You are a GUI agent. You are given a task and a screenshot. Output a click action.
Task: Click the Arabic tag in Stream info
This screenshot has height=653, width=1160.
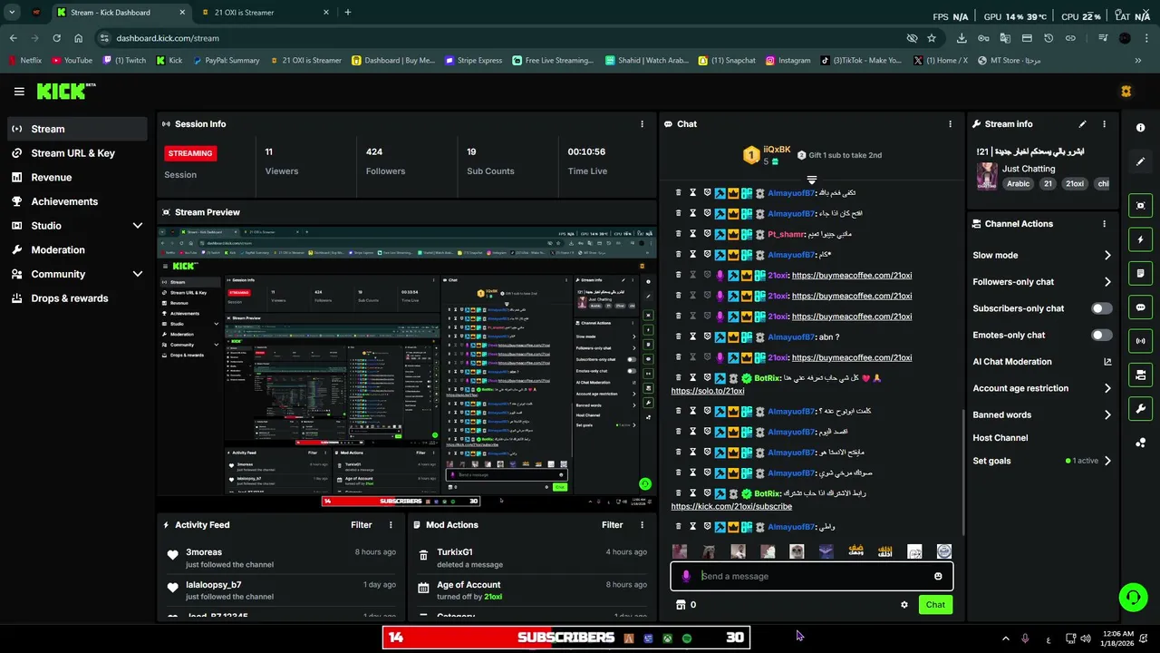(1018, 184)
